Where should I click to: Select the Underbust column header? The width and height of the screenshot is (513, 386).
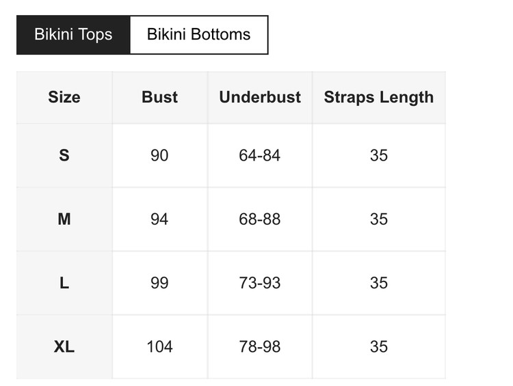pyautogui.click(x=260, y=97)
